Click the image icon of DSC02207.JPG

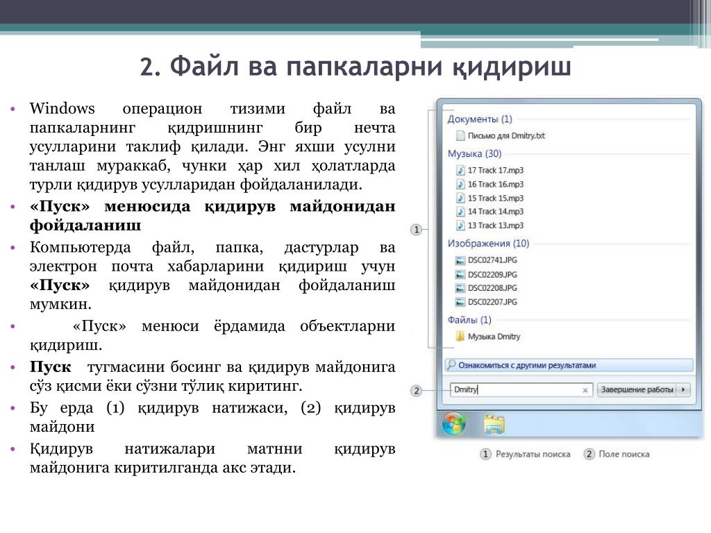460,302
